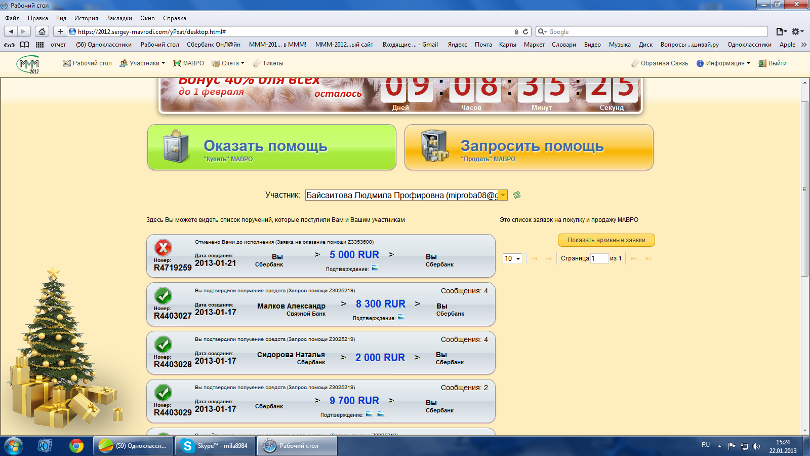Open Сообщения: 2 on order R4403029
Image resolution: width=810 pixels, height=456 pixels.
click(464, 388)
